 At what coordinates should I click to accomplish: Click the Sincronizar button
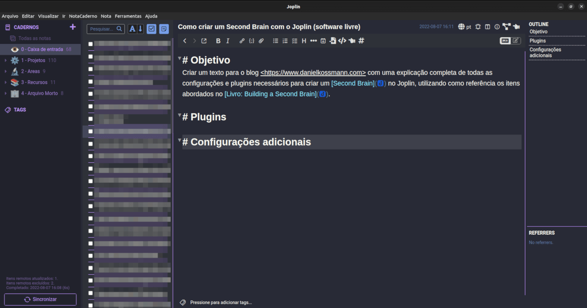point(41,299)
